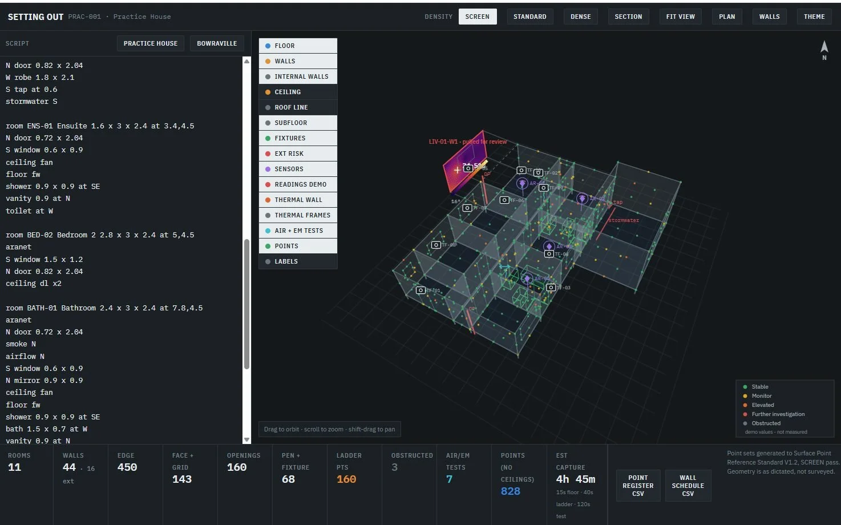This screenshot has height=525, width=841.
Task: Toggle the Ext Risk layer
Action: (x=298, y=154)
